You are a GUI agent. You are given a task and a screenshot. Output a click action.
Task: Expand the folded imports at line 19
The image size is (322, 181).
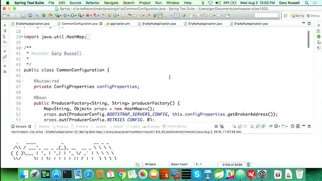click(x=22, y=37)
